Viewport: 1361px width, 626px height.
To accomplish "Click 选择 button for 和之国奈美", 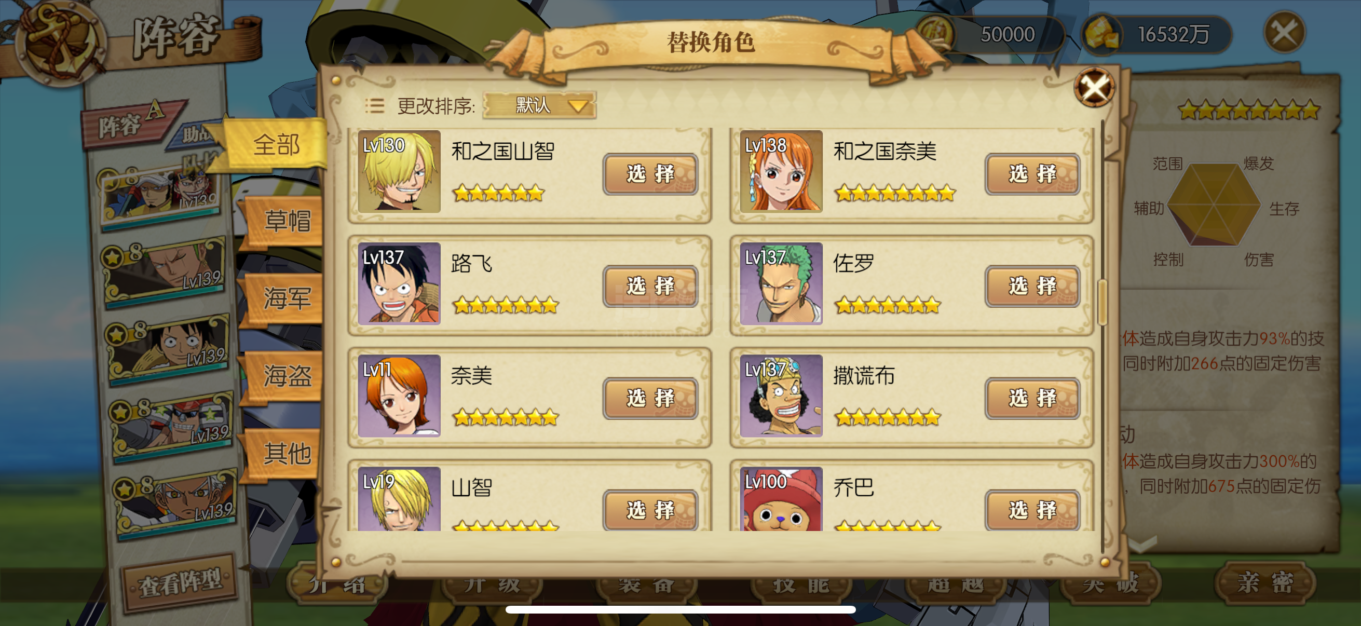I will click(x=1032, y=174).
